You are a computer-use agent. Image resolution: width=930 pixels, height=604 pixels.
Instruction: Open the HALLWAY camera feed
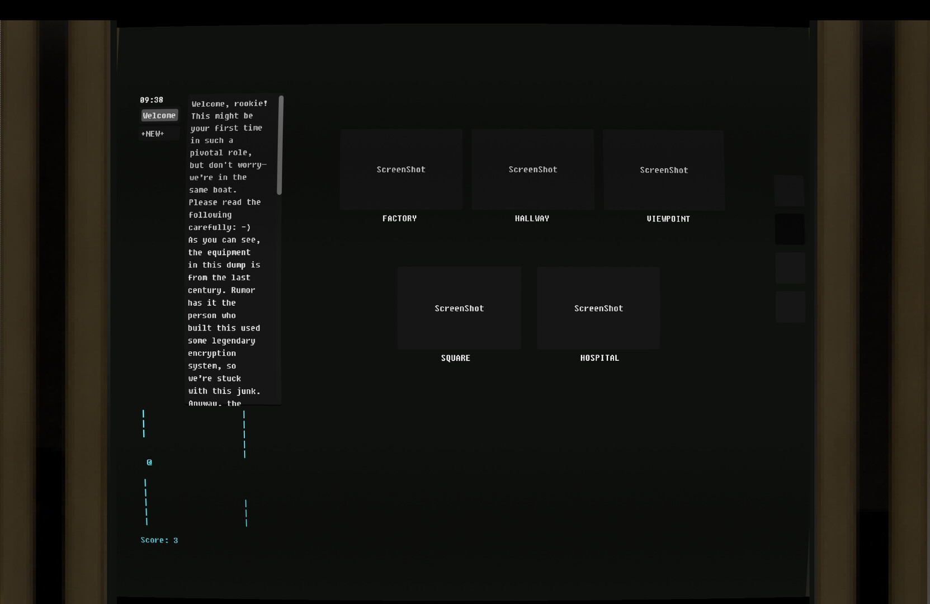pos(532,169)
